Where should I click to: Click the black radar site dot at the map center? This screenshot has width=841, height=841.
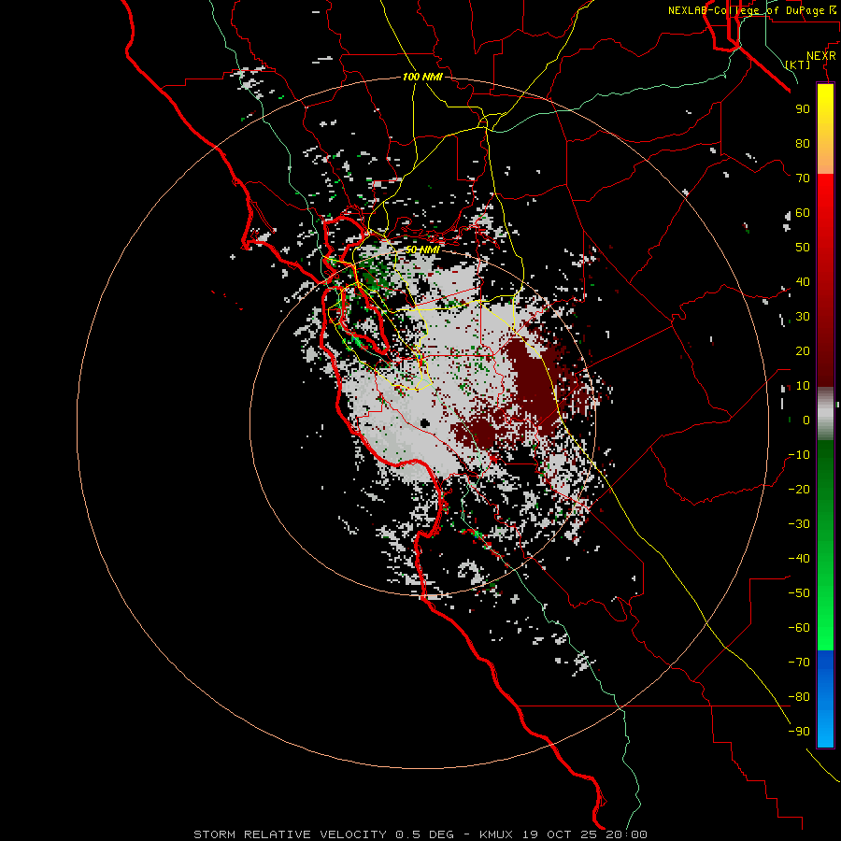point(425,423)
